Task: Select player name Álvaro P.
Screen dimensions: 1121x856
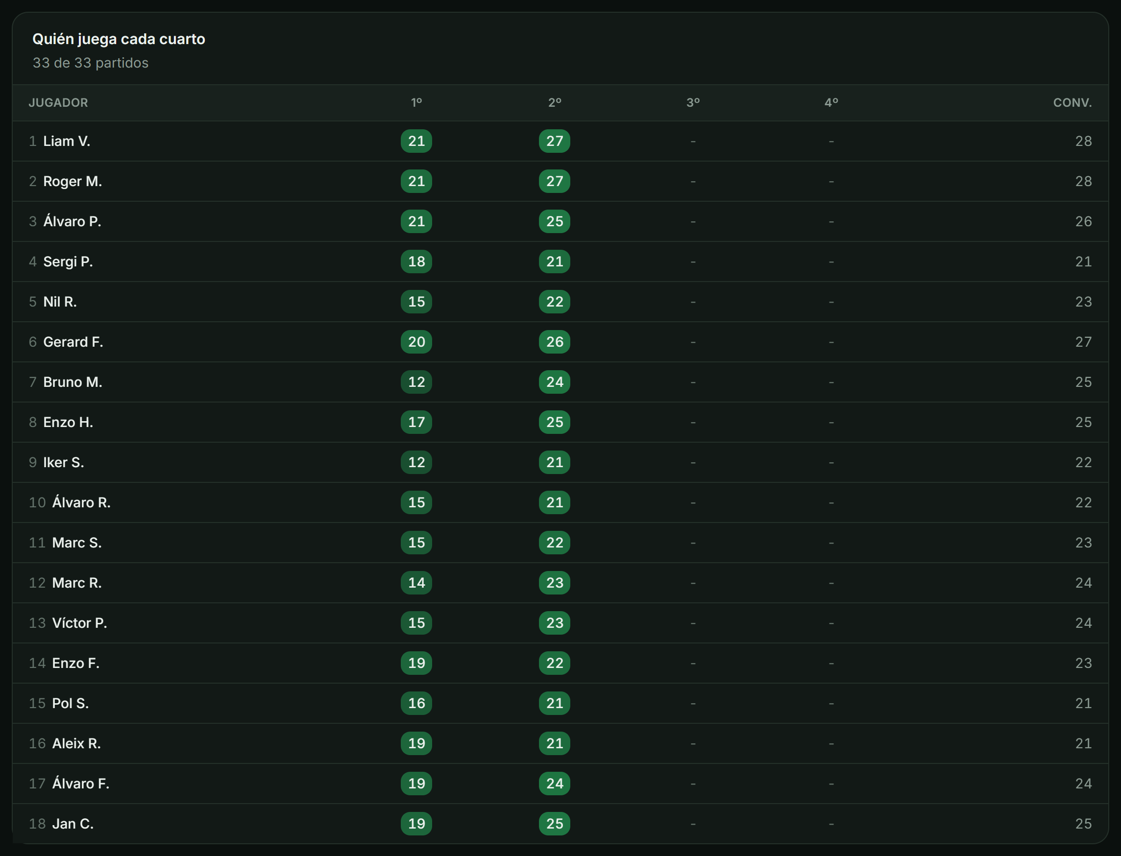Action: [72, 221]
